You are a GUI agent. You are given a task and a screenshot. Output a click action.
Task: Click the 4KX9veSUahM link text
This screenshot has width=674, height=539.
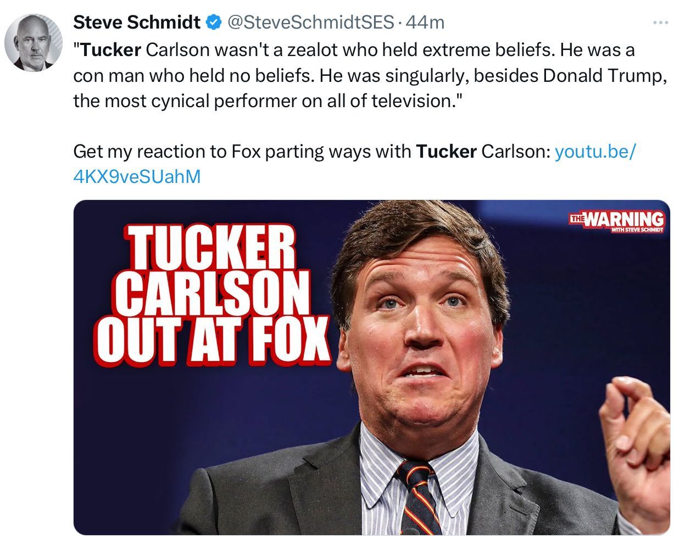tap(137, 176)
